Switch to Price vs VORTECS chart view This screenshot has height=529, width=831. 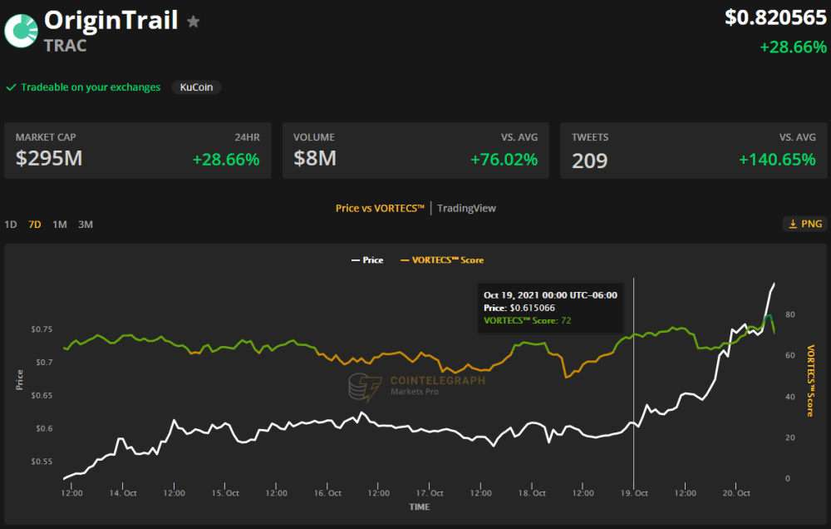[x=380, y=208]
